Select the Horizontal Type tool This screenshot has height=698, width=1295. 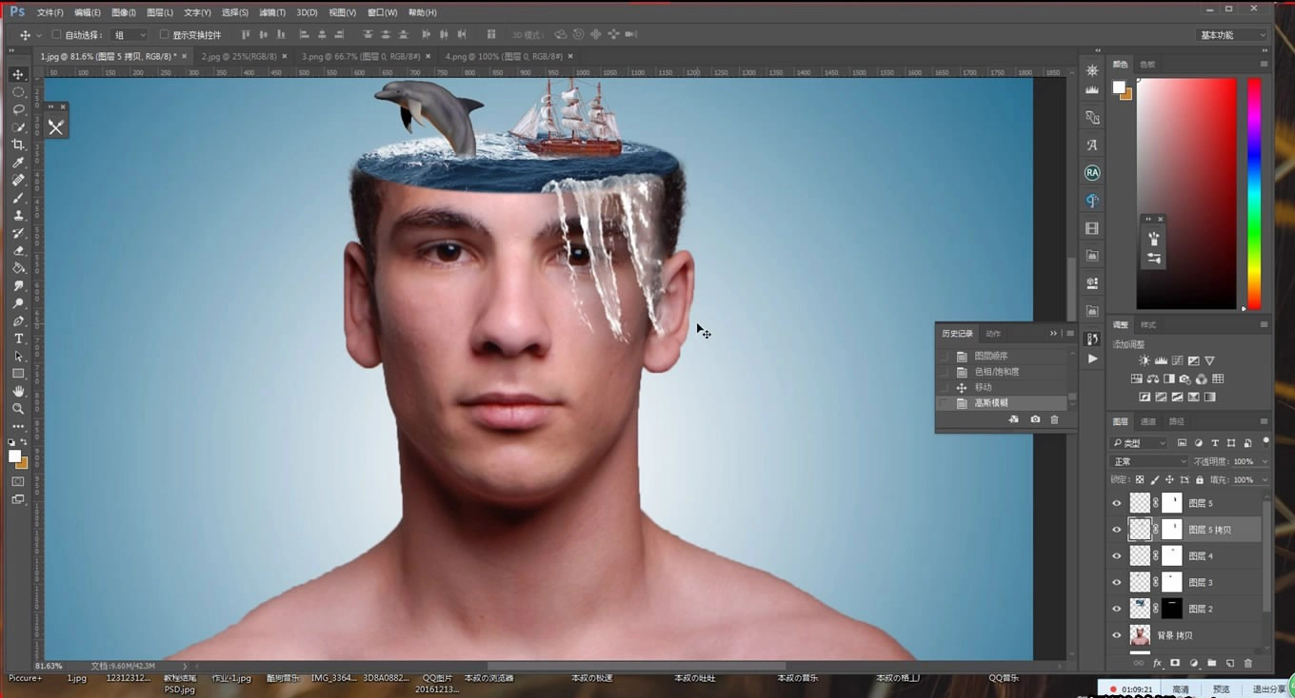pos(18,339)
